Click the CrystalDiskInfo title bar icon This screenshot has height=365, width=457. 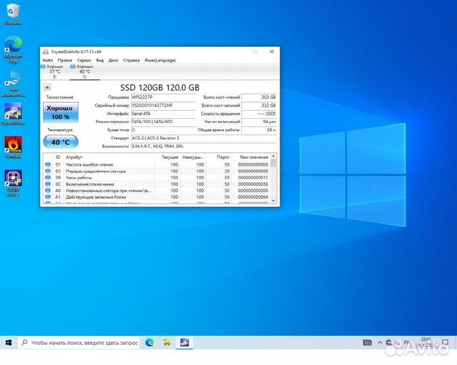tap(45, 51)
